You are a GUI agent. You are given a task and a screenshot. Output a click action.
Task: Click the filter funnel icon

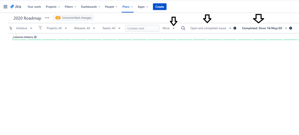(x=40, y=28)
